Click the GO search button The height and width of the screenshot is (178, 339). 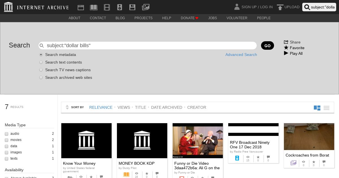pyautogui.click(x=268, y=45)
